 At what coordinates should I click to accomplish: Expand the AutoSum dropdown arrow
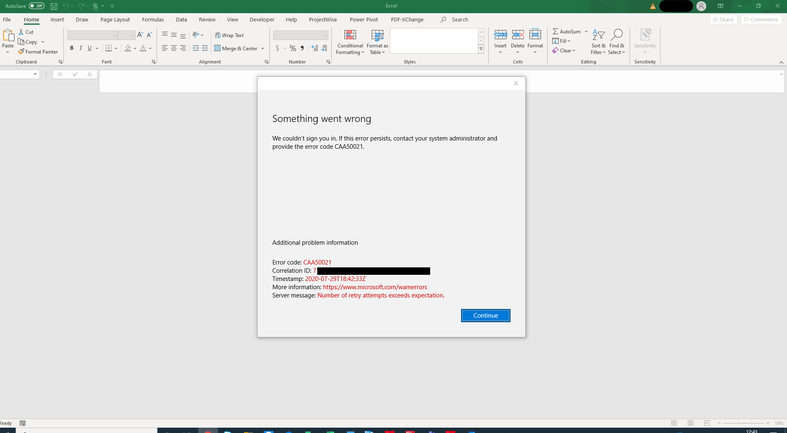coord(586,31)
